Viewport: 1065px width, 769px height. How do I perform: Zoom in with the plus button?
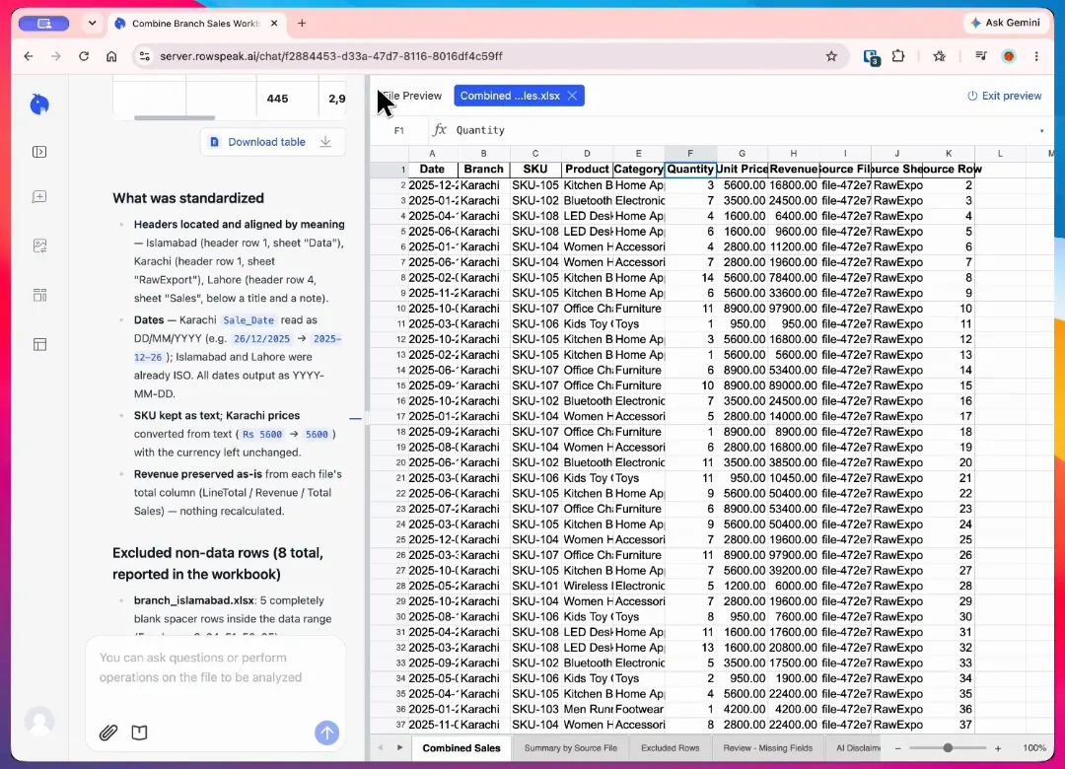(x=998, y=748)
